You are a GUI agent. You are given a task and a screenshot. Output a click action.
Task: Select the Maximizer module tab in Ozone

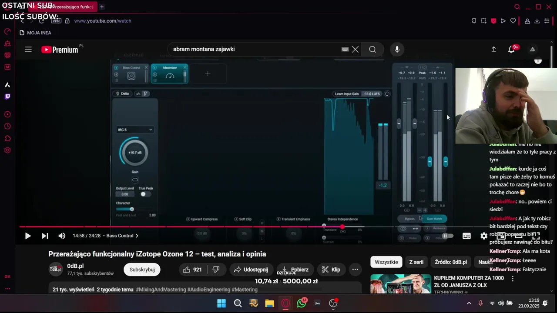point(170,73)
